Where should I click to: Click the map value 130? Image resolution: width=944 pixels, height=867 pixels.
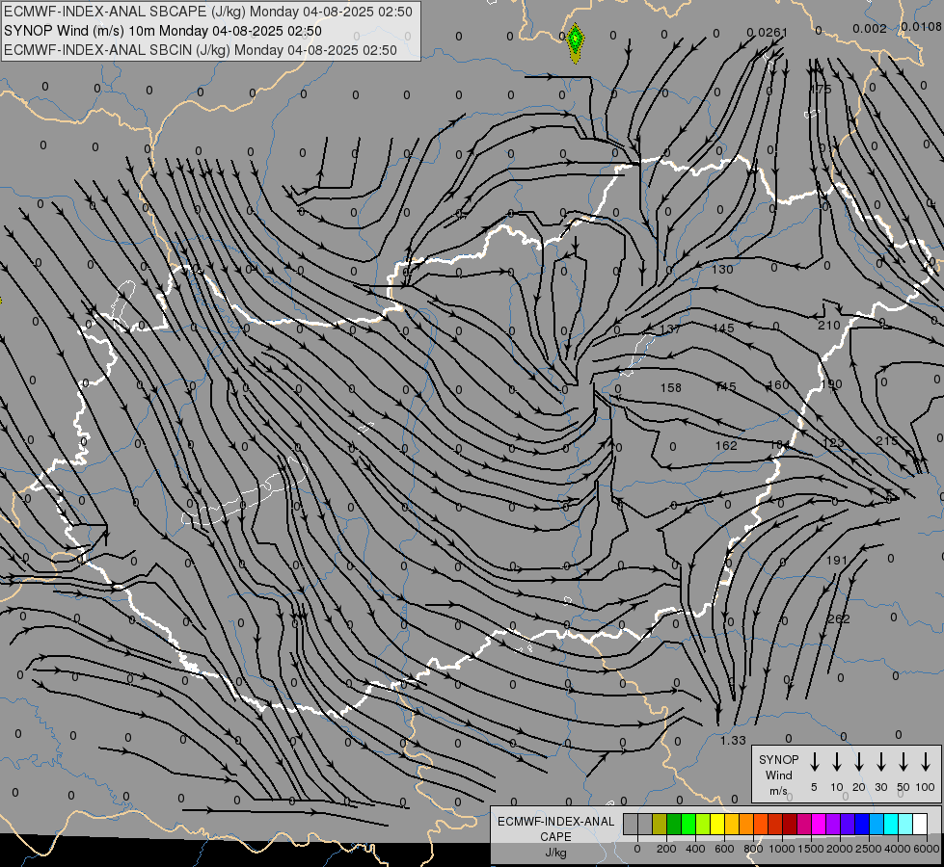tap(722, 269)
